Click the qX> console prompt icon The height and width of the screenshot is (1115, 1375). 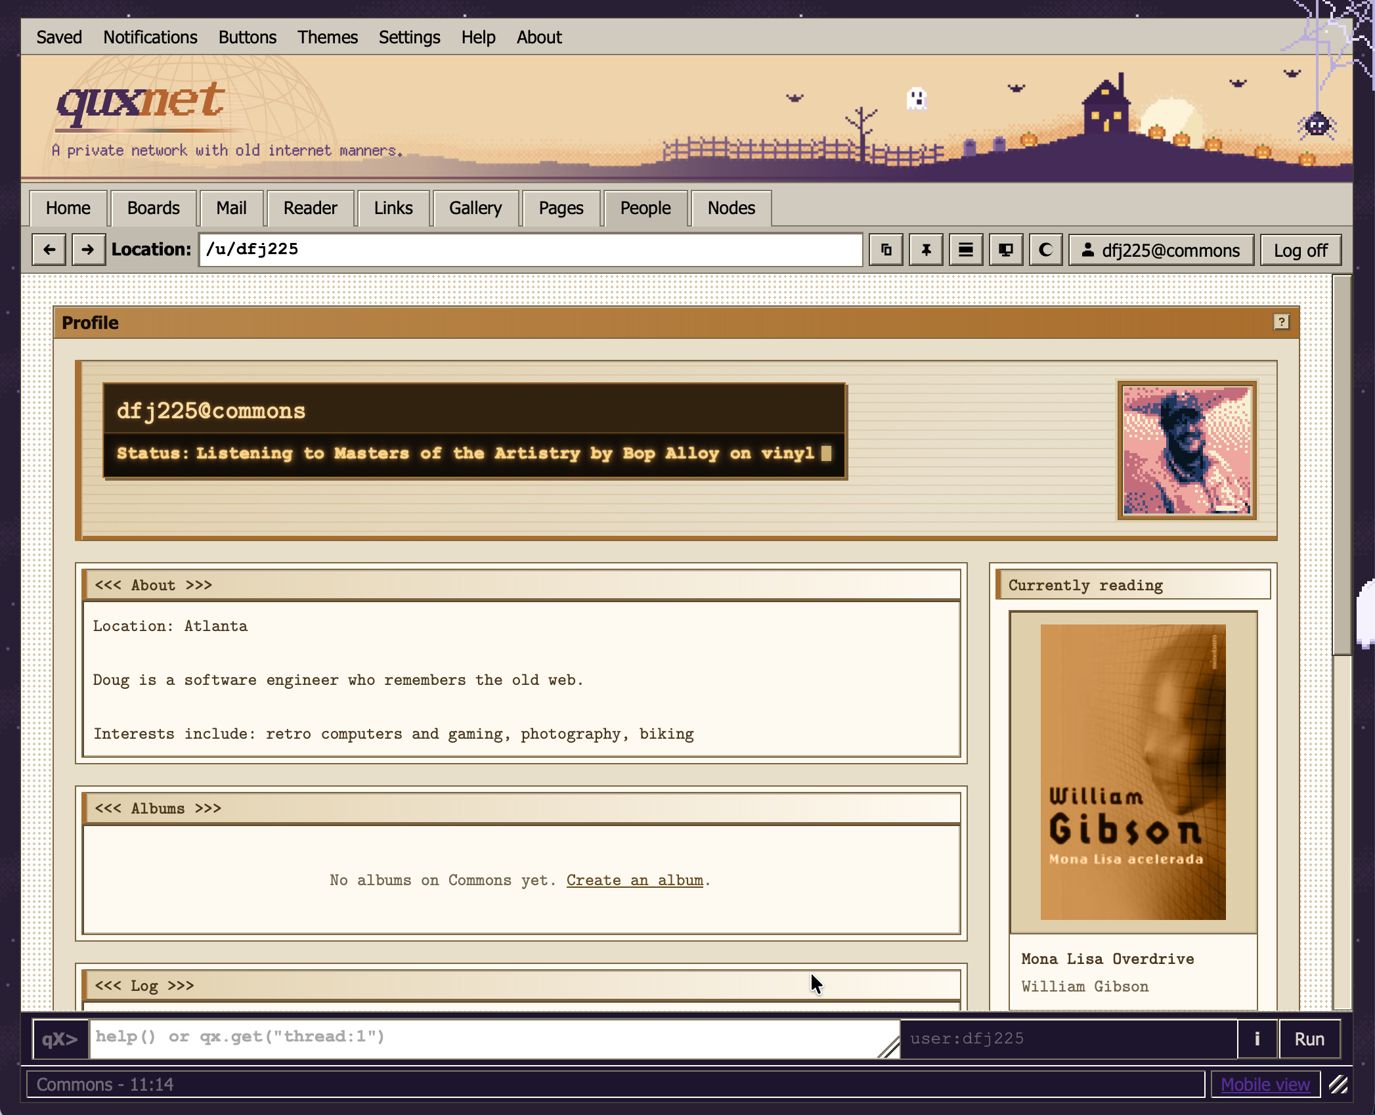60,1039
